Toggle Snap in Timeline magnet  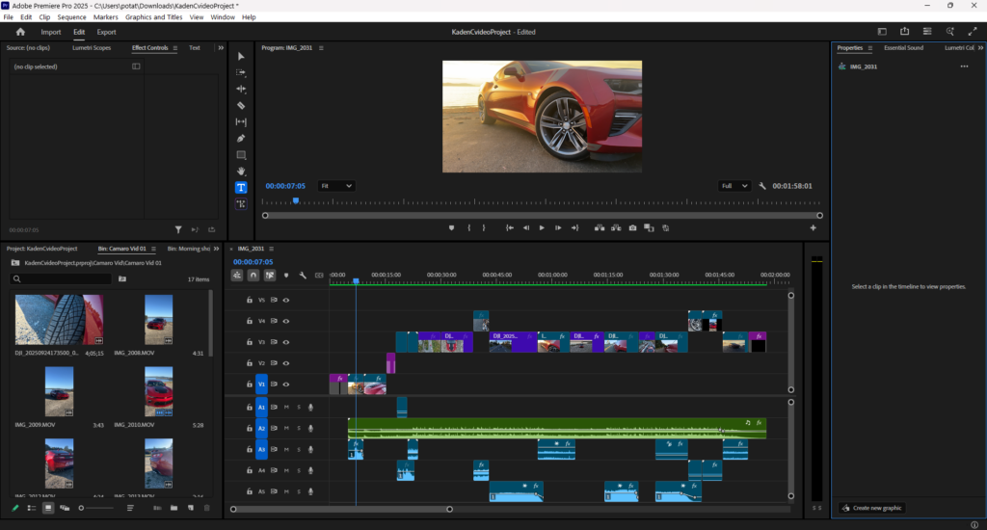pyautogui.click(x=253, y=276)
